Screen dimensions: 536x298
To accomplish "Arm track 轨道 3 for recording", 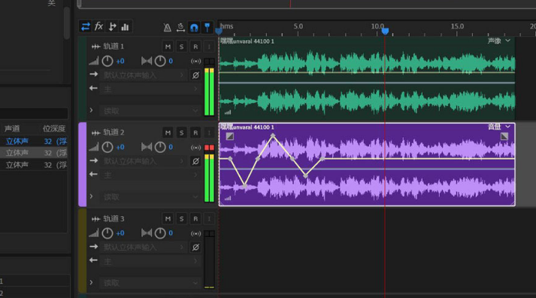I will point(195,219).
